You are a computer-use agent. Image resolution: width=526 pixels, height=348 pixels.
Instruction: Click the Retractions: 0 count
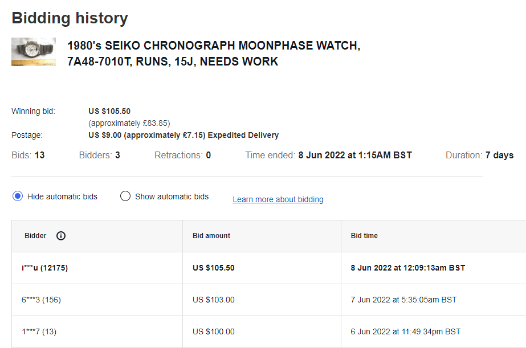(182, 155)
